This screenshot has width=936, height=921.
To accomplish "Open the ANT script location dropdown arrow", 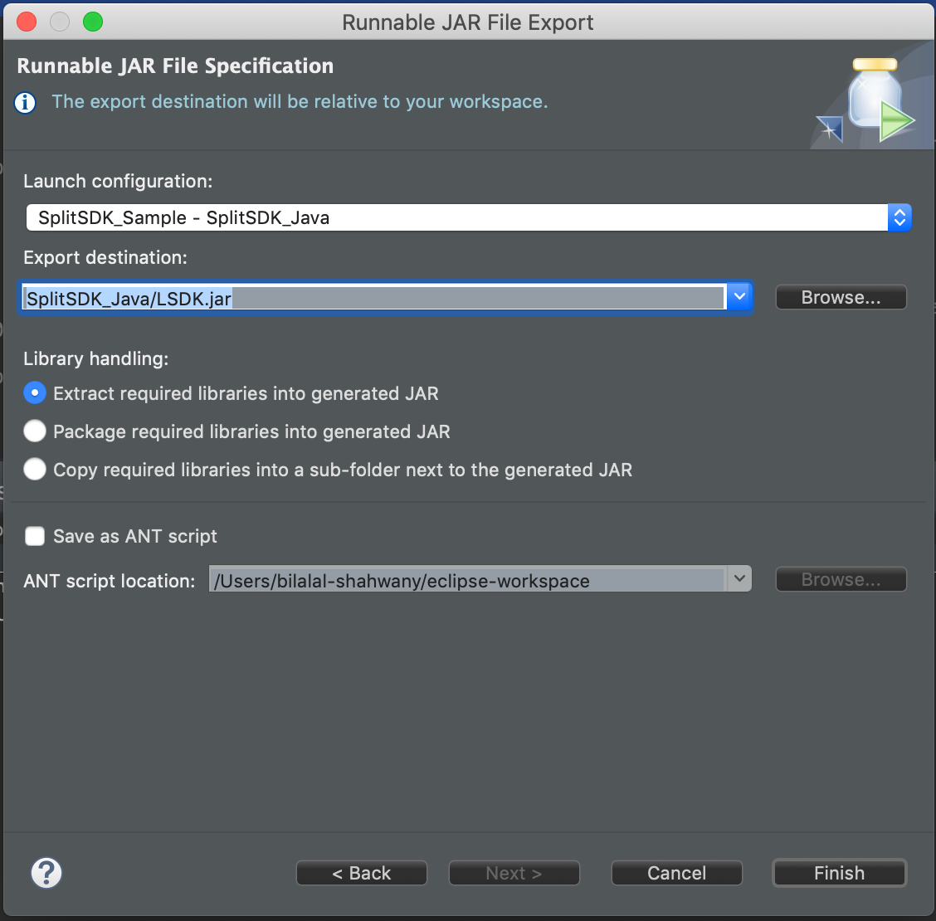I will pos(739,579).
